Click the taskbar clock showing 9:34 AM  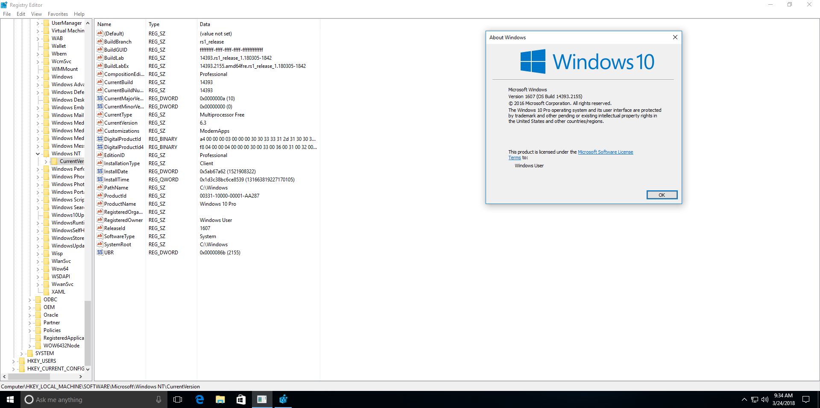point(783,399)
